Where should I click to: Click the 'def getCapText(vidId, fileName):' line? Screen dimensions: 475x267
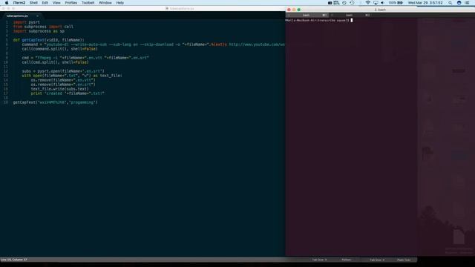(49, 40)
